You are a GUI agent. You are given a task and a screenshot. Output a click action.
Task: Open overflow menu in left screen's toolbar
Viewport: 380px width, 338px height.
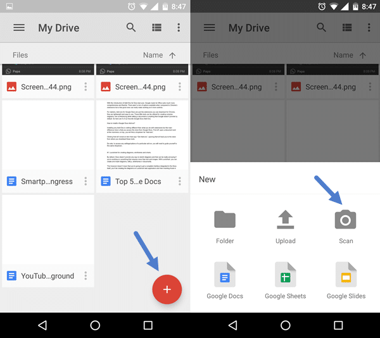179,28
